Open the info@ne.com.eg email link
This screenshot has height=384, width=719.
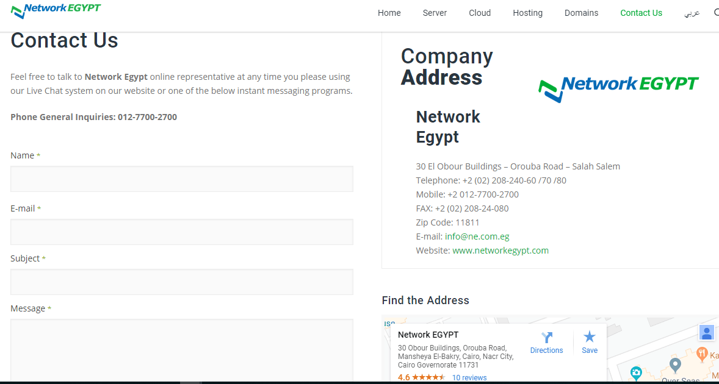477,236
